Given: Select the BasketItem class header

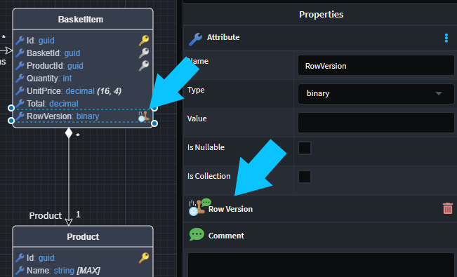Looking at the screenshot, I should click(x=83, y=19).
